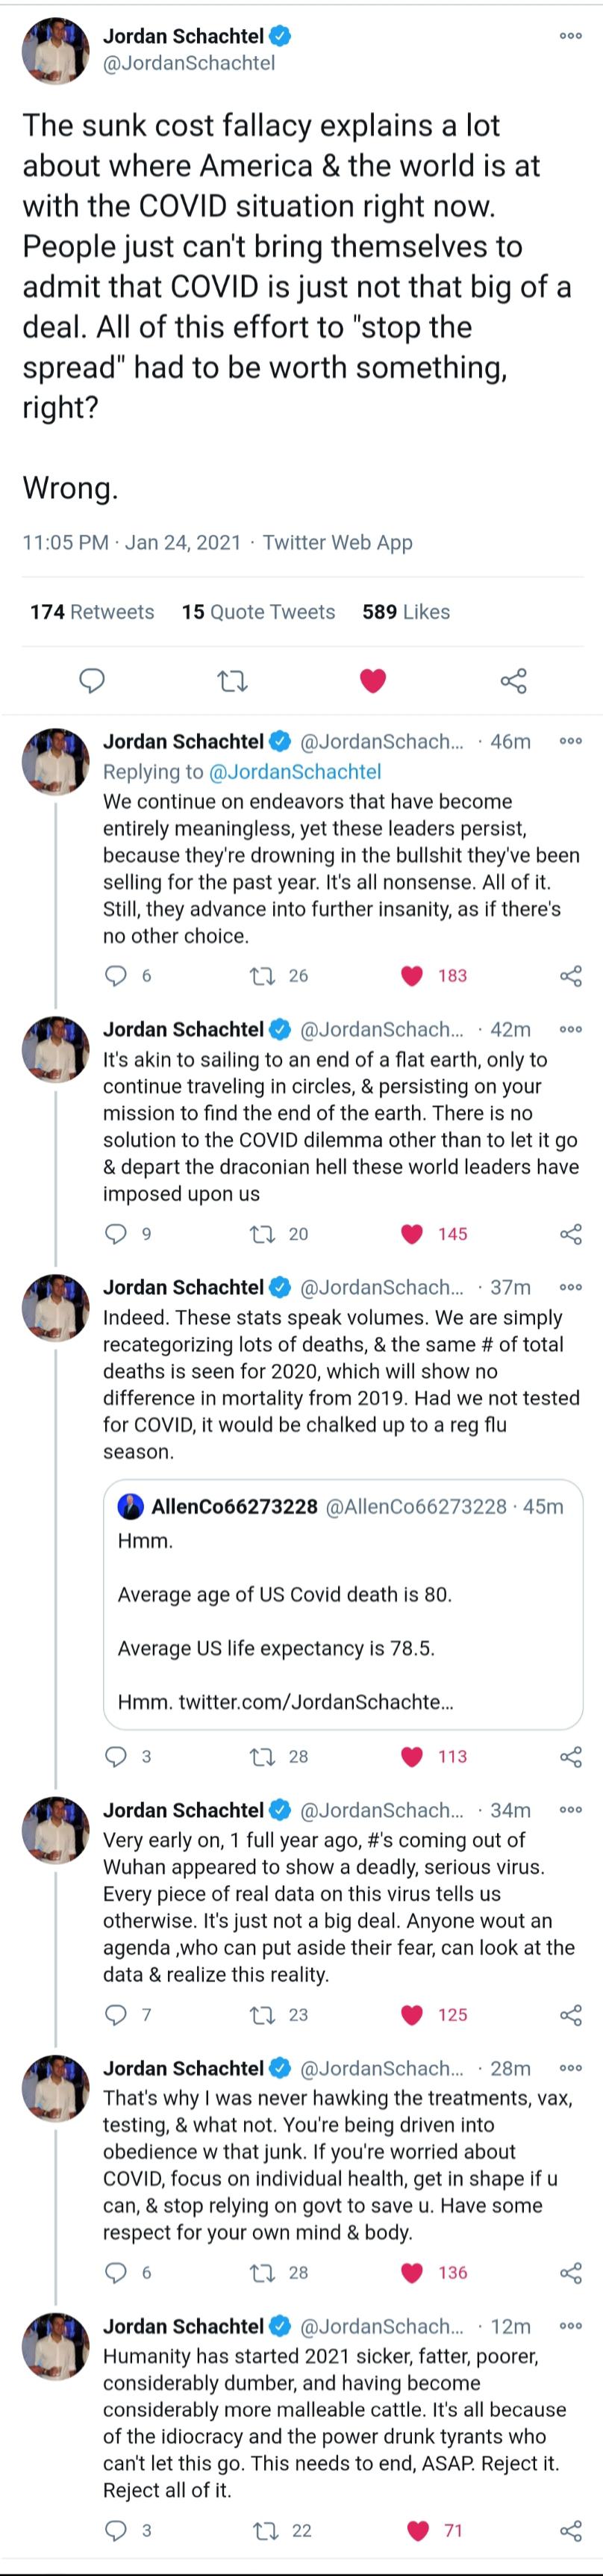Open more options on the 12m tweet
This screenshot has width=603, height=2576.
(x=570, y=2326)
